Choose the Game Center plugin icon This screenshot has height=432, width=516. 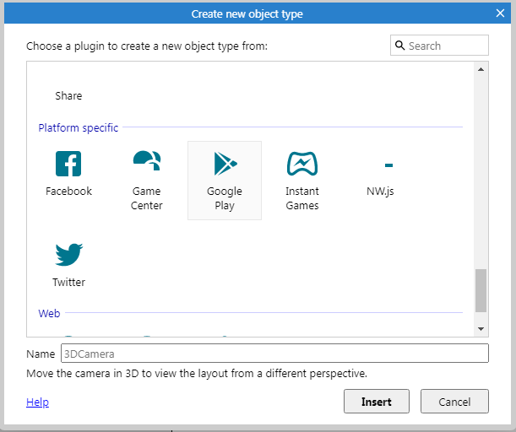coord(147,160)
